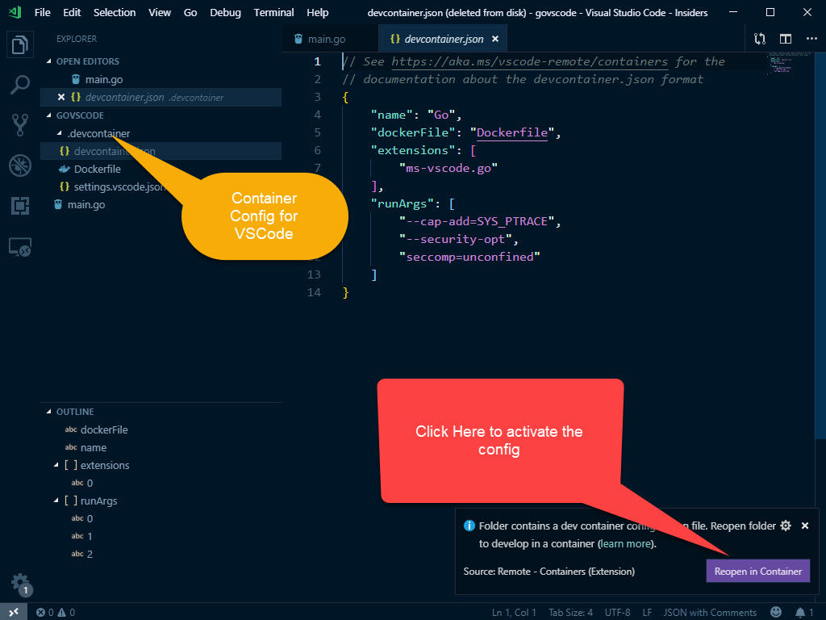Dismiss the dev container notification
The height and width of the screenshot is (620, 826).
point(804,526)
